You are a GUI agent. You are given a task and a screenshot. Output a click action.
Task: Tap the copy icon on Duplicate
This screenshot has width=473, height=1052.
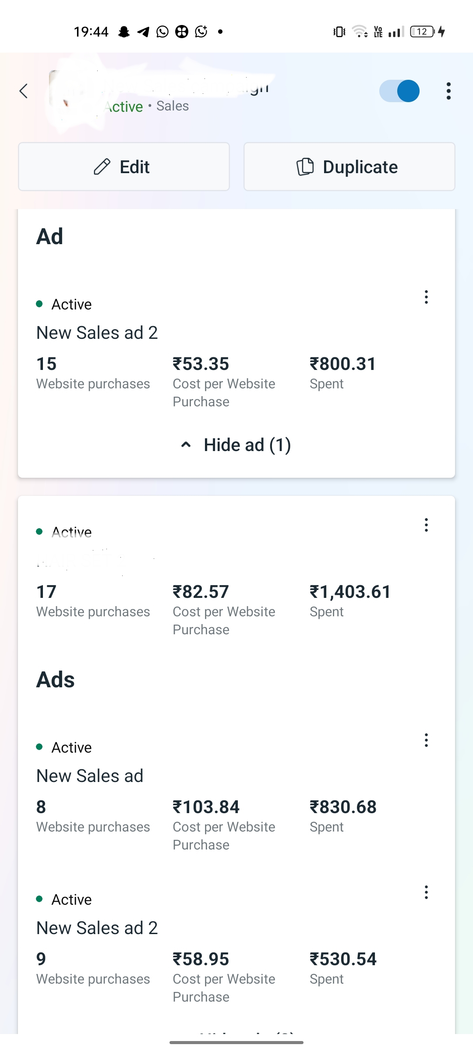tap(305, 167)
